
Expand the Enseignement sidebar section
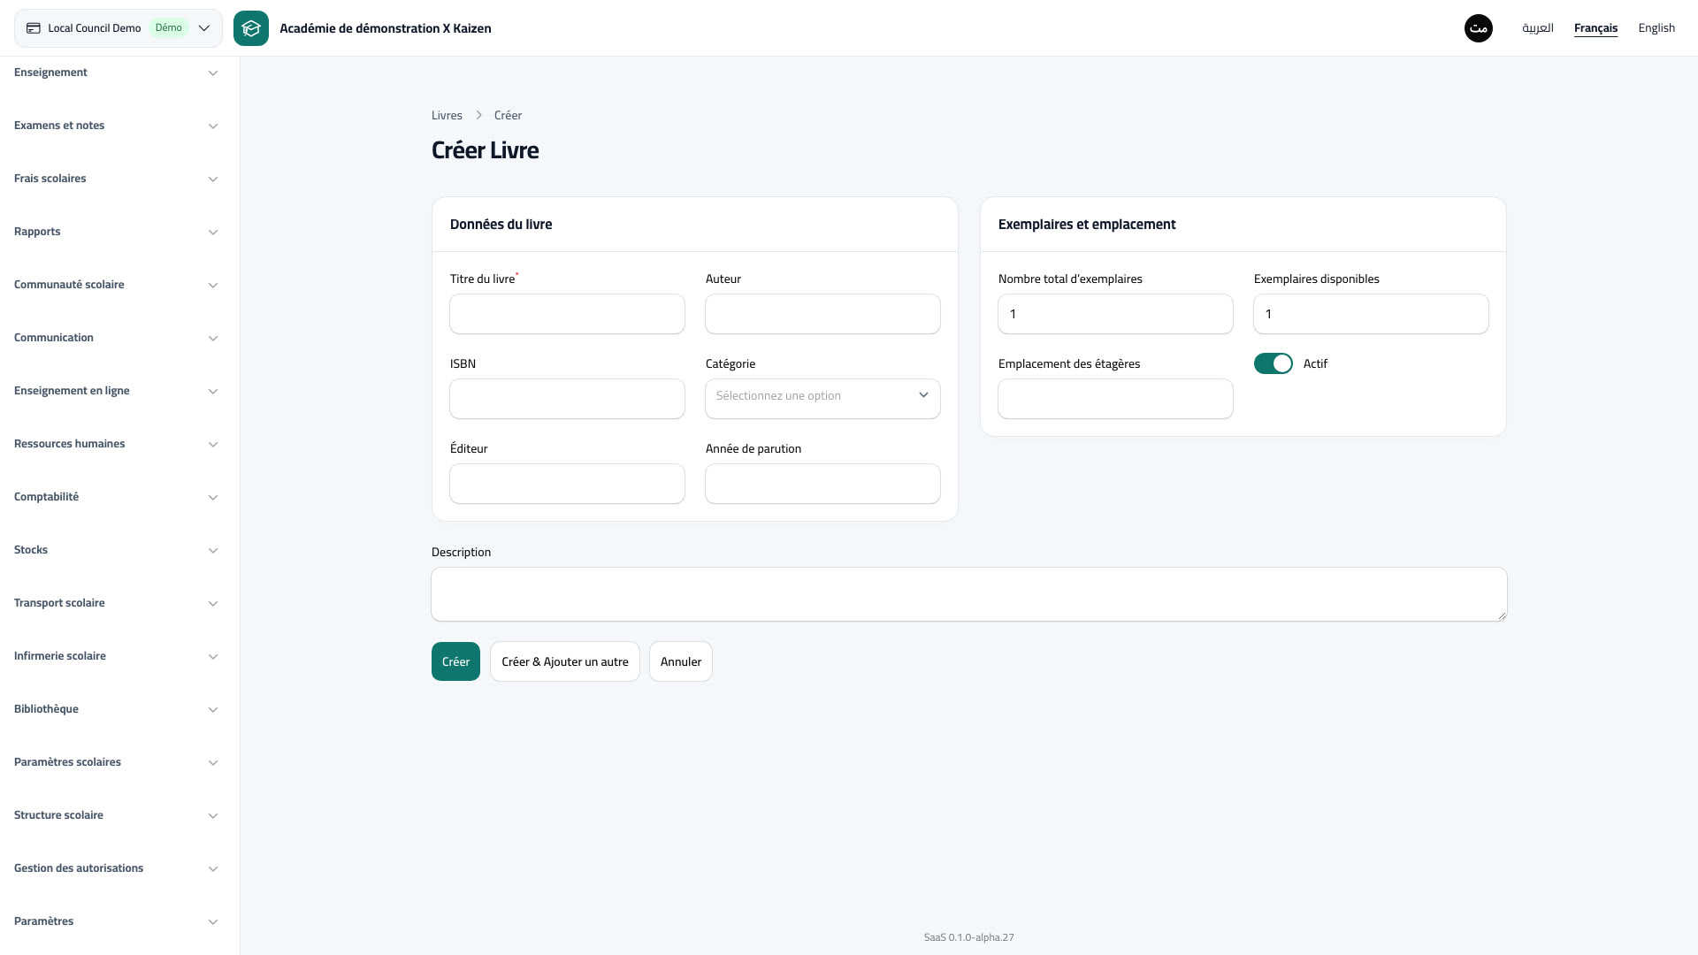tap(116, 73)
